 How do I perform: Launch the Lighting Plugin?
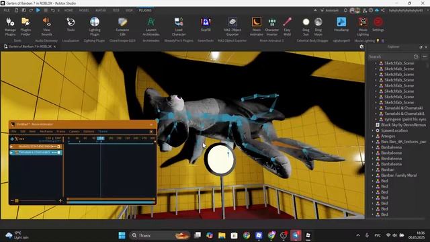click(95, 26)
